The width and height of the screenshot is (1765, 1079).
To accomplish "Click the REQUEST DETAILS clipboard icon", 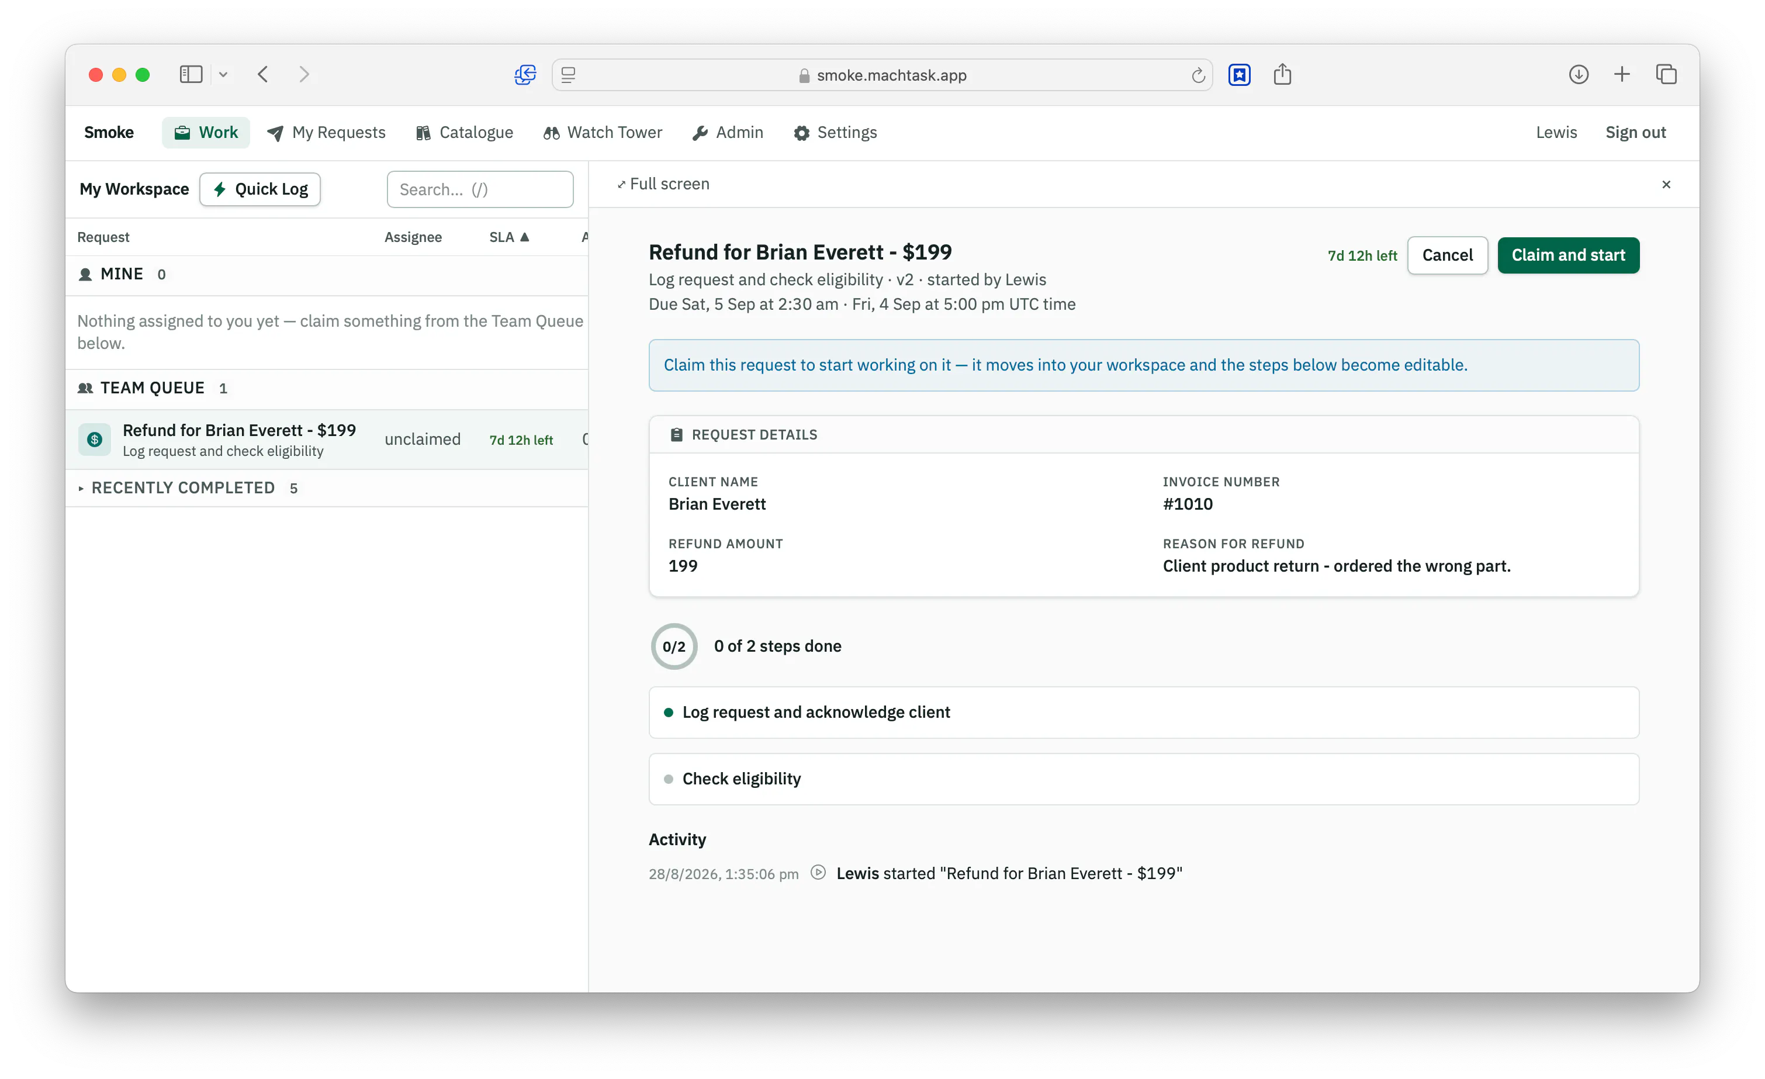I will (x=676, y=435).
